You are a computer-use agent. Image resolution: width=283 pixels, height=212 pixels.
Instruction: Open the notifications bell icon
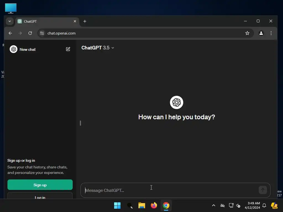pyautogui.click(x=264, y=205)
